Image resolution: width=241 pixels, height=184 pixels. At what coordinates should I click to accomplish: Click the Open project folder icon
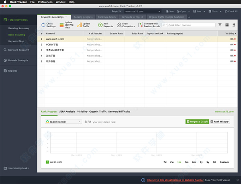coord(178,11)
